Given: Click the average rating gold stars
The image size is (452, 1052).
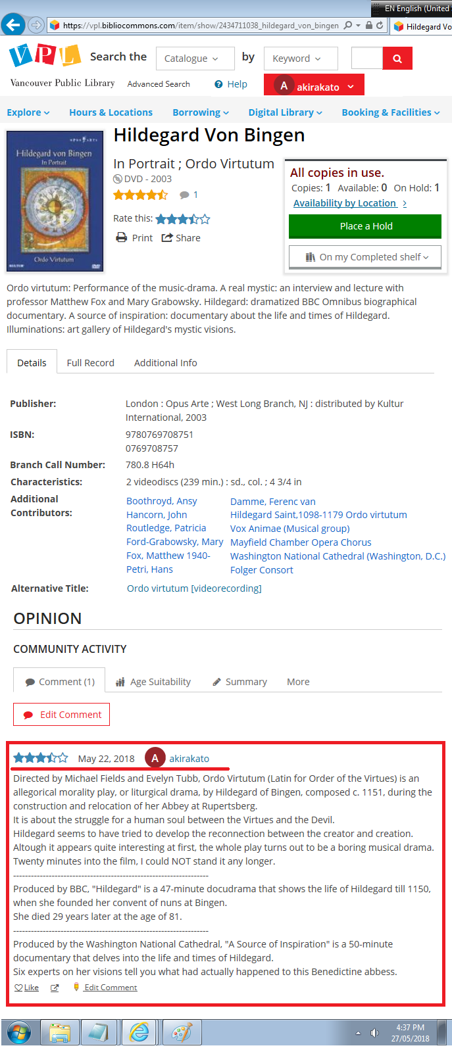Looking at the screenshot, I should (x=140, y=195).
